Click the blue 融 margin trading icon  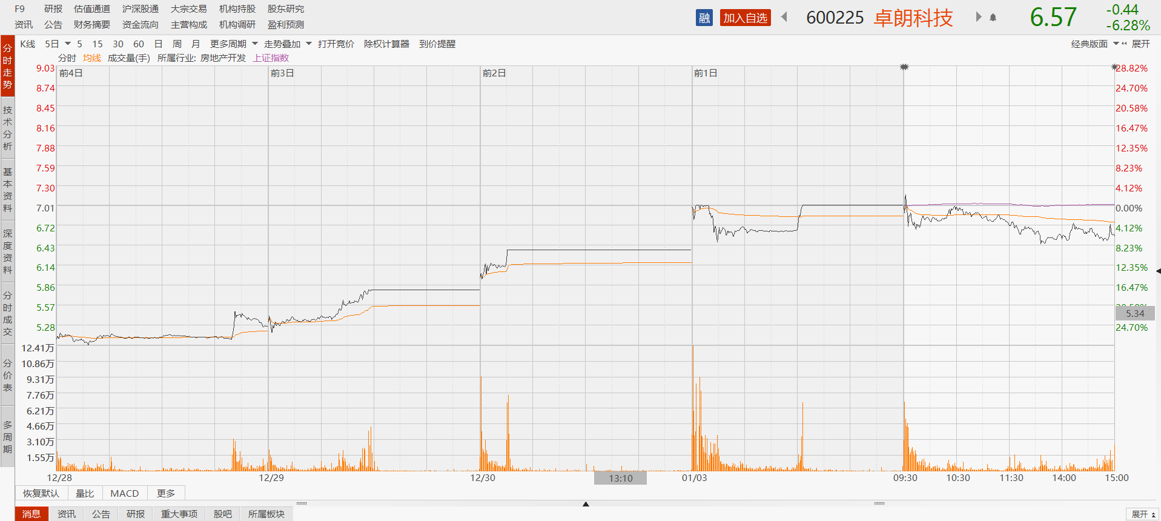click(x=704, y=18)
